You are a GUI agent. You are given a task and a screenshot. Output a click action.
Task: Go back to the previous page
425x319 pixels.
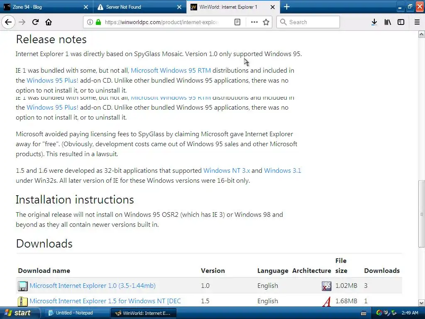(8, 22)
